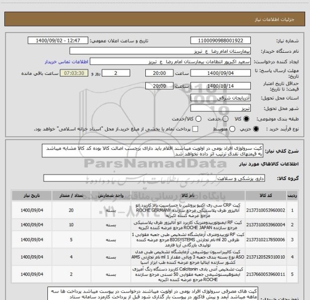Toggle the اسناد خزانه اسلامی payment checkbox
Image resolution: width=310 pixels, height=300 pixels.
195,129
